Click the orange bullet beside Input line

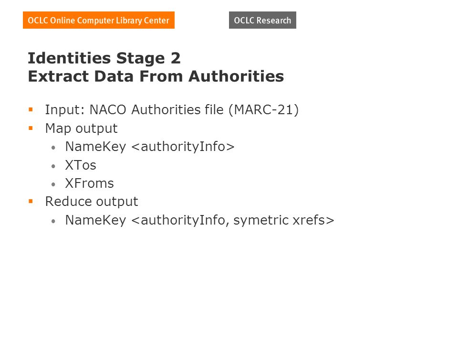[31, 110]
